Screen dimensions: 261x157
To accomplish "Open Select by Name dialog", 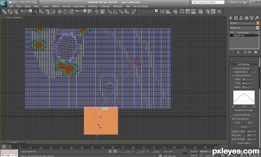I will (41, 11).
